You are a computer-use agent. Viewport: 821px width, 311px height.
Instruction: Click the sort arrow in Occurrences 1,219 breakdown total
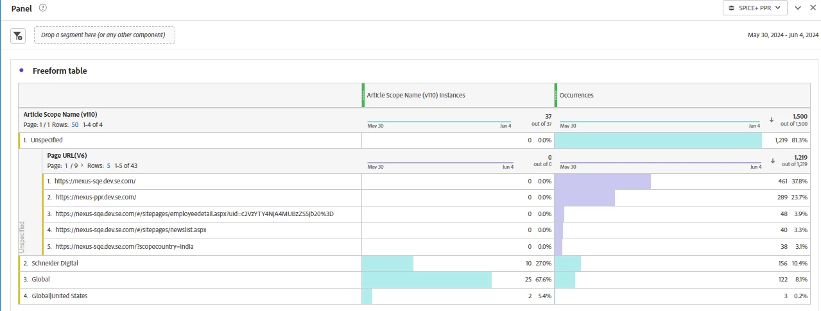point(773,161)
